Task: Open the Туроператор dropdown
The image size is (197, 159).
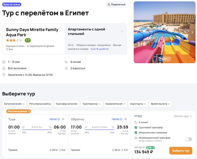Action: (92, 104)
